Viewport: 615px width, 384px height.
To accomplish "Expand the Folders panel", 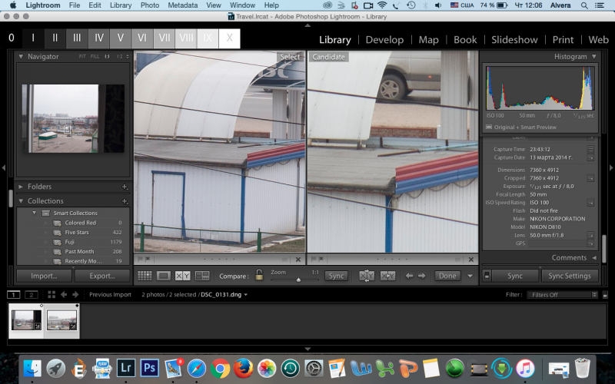I will click(x=21, y=187).
